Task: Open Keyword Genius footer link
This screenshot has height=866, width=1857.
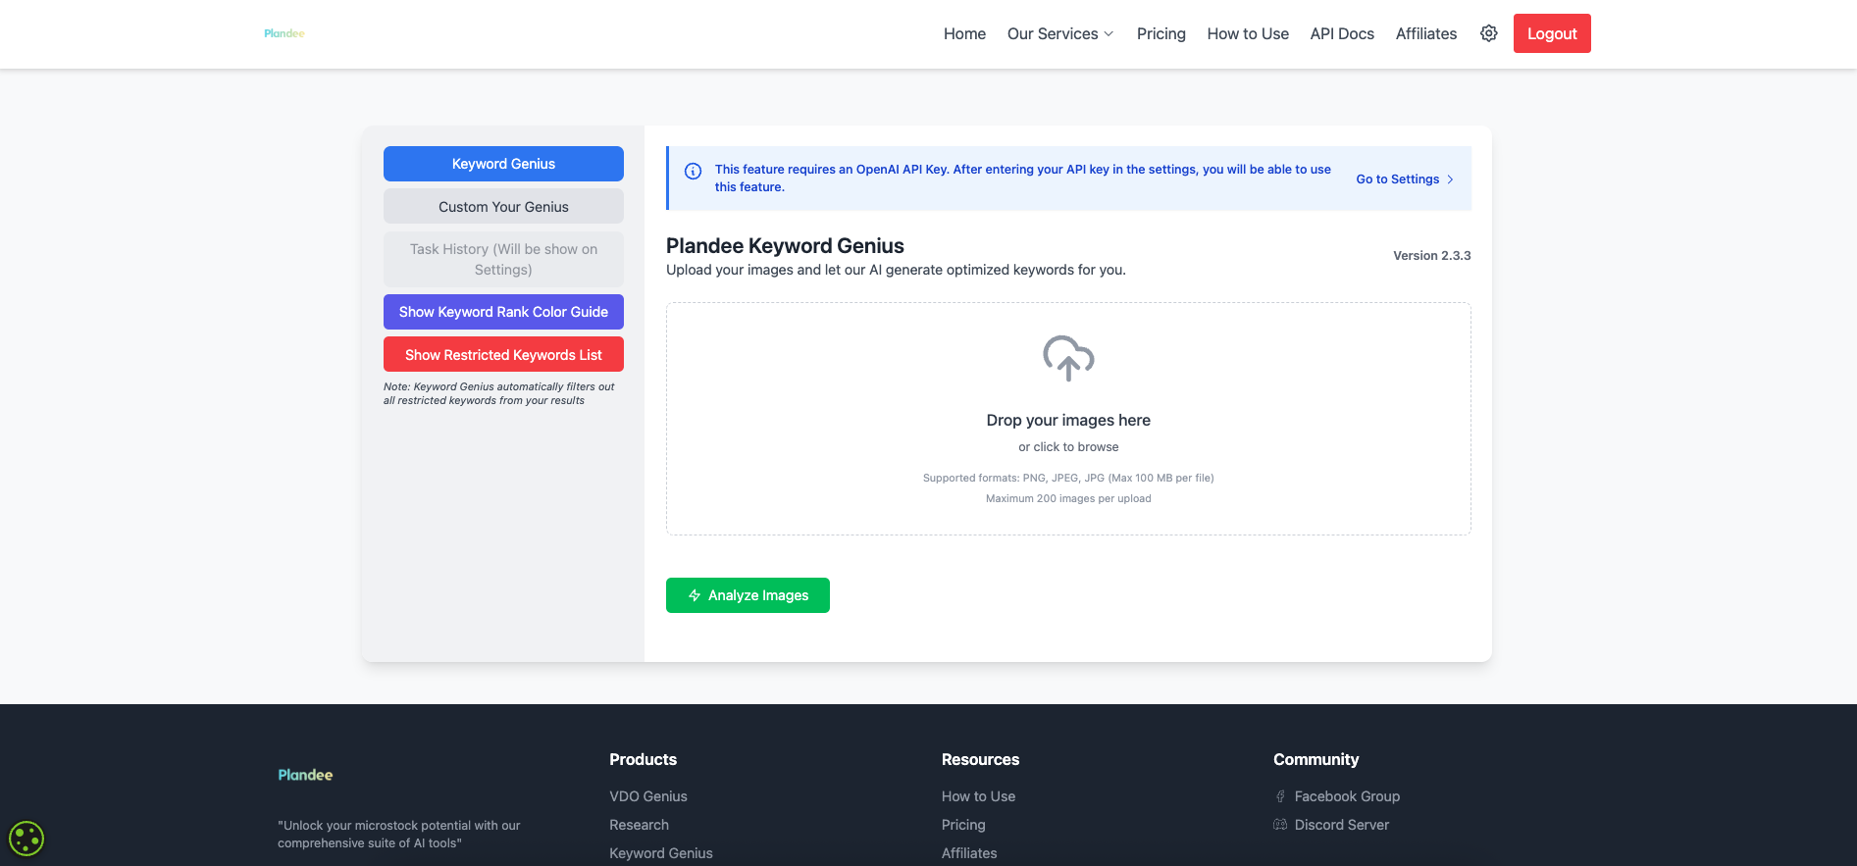Action: tap(661, 853)
